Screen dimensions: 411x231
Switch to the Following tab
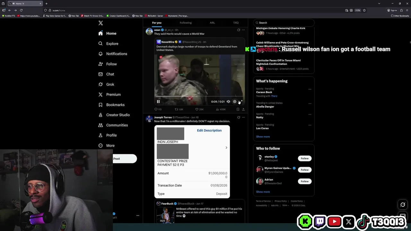point(186,23)
